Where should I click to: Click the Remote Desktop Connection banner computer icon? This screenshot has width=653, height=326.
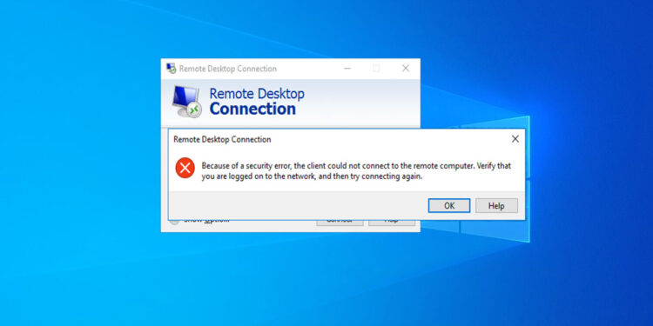click(x=186, y=102)
